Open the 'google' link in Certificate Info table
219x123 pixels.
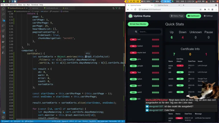coord(171,79)
